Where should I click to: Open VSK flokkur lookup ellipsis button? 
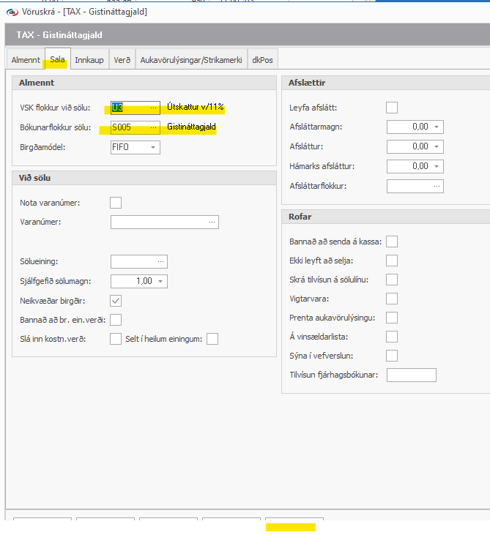point(153,108)
